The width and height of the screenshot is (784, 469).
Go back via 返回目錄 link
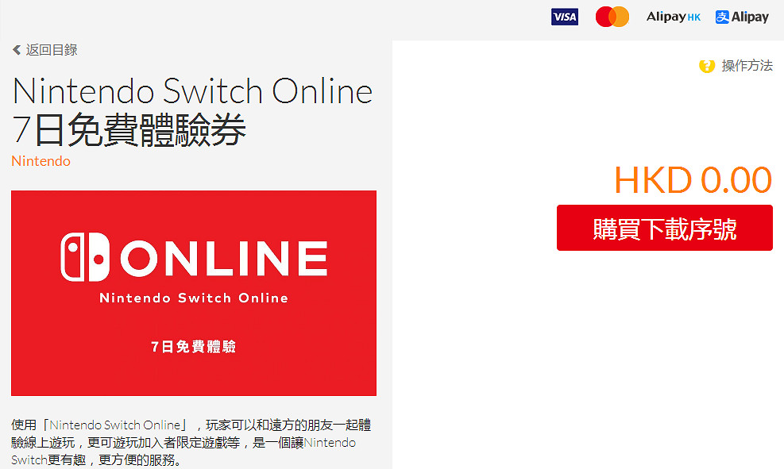tap(52, 50)
